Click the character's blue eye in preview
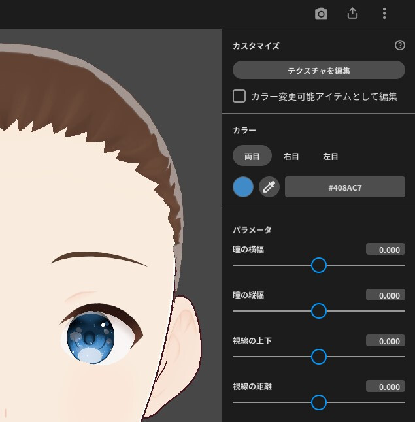Screen dimensions: 415x422 (x=91, y=338)
